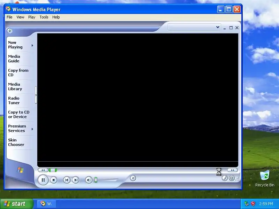The width and height of the screenshot is (279, 209).
Task: Click the fast forward button on seek bar
Action: tap(233, 170)
